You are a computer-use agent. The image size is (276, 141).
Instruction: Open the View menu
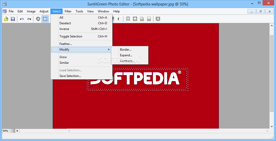[90, 11]
